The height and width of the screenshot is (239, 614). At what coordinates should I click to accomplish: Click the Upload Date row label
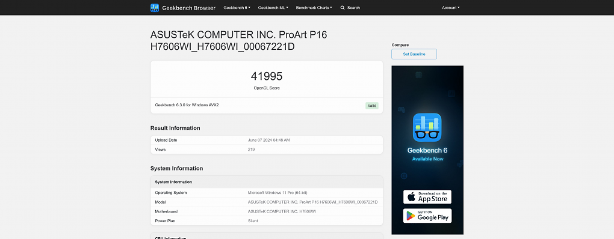(166, 140)
